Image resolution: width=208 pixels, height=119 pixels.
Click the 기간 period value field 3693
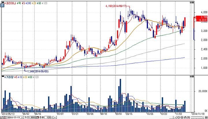tap(33, 117)
